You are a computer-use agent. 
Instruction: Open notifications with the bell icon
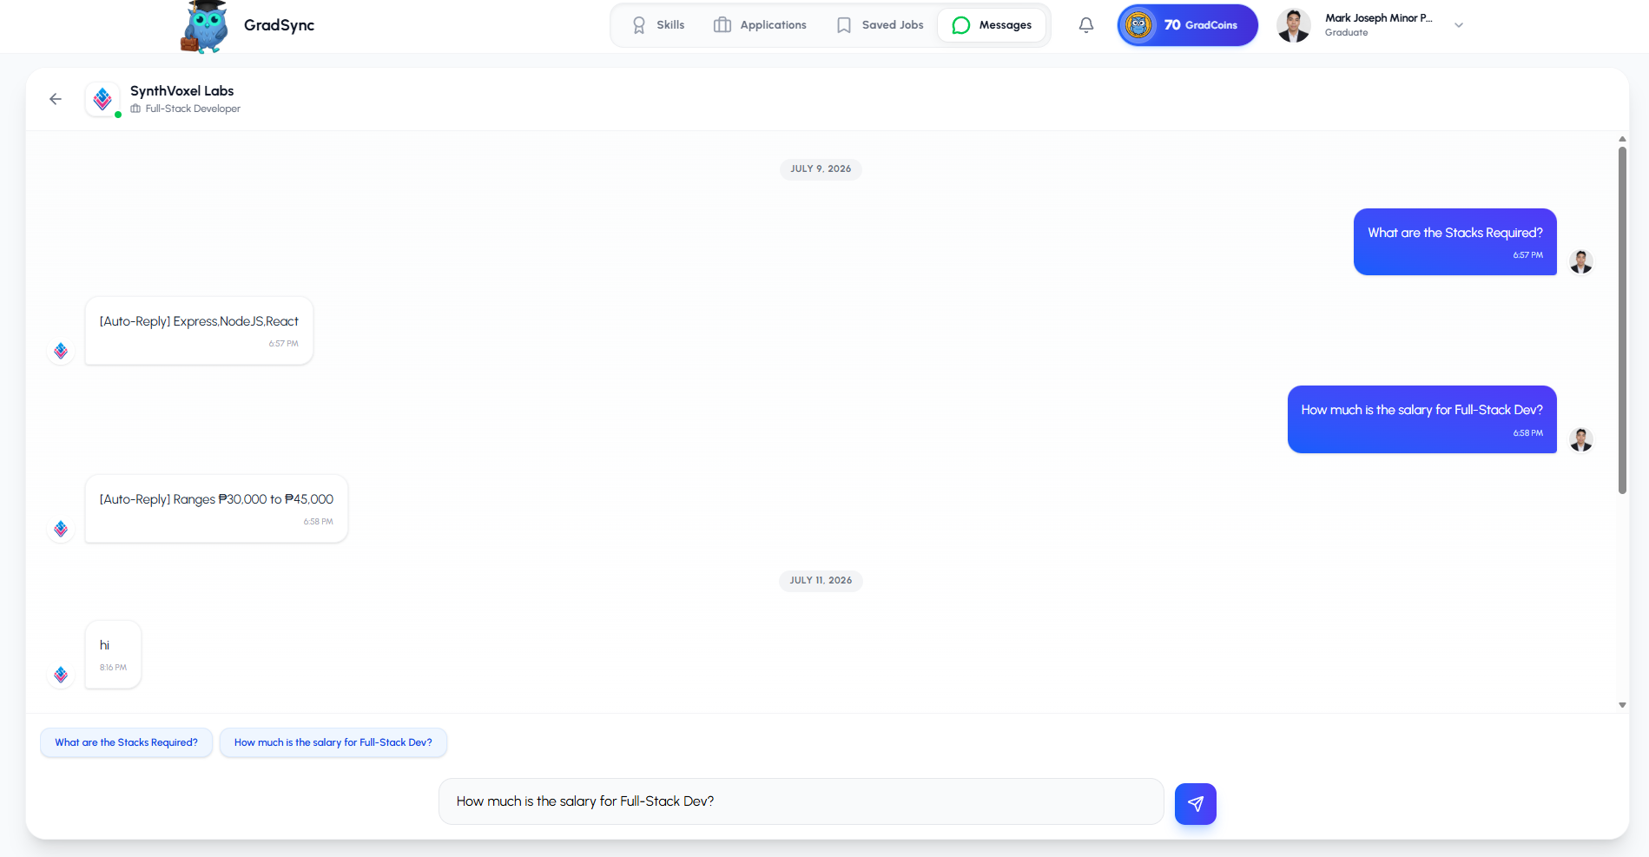pos(1086,25)
